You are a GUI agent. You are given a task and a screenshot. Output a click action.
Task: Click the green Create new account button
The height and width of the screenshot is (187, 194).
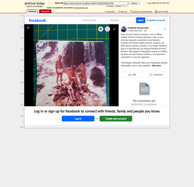[x=116, y=118]
